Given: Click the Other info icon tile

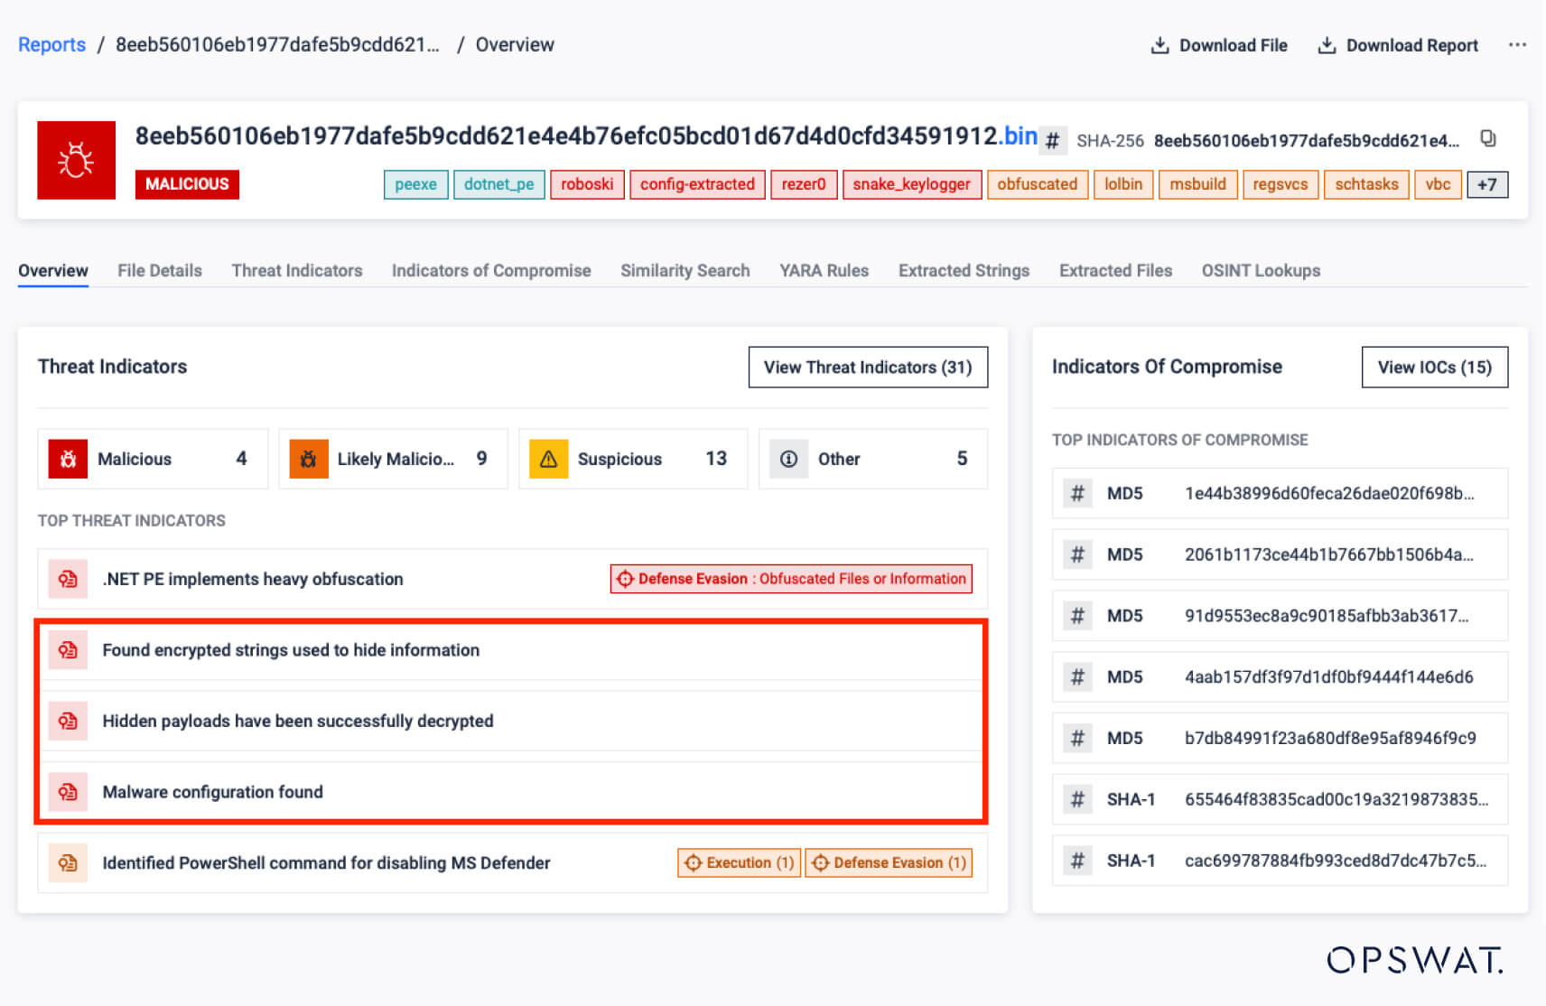Looking at the screenshot, I should [872, 459].
